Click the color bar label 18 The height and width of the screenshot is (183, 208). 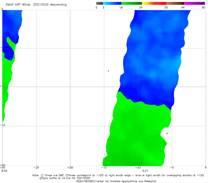click(x=121, y=7)
